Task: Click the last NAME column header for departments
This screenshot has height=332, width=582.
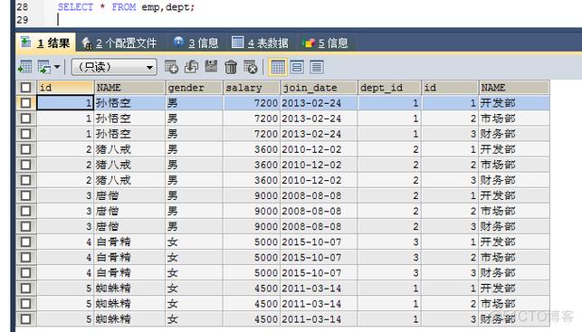Action: [514, 88]
